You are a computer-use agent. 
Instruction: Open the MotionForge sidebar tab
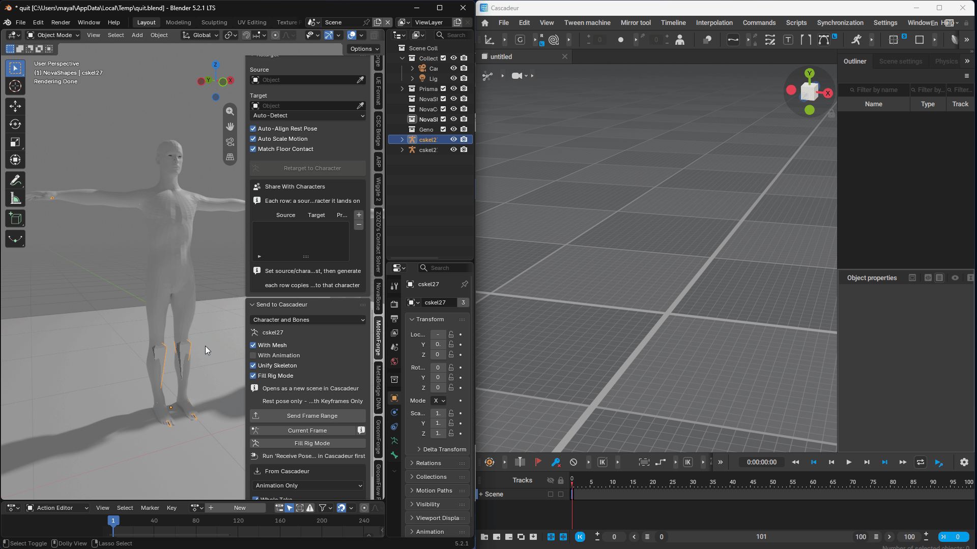[x=378, y=338]
